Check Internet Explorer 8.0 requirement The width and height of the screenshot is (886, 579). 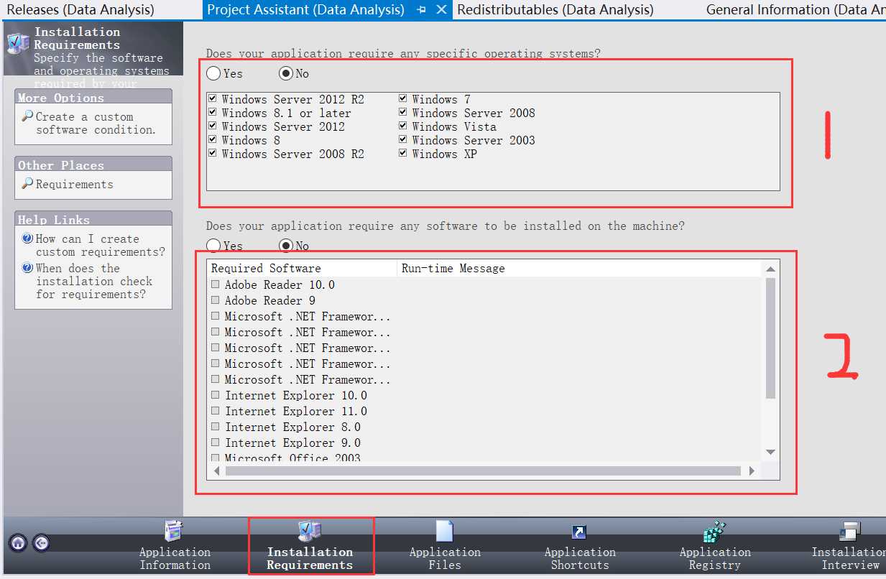coord(216,427)
